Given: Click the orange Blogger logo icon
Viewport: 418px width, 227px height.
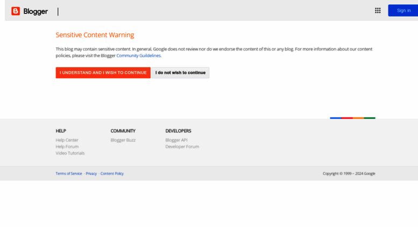Looking at the screenshot, I should [x=16, y=11].
